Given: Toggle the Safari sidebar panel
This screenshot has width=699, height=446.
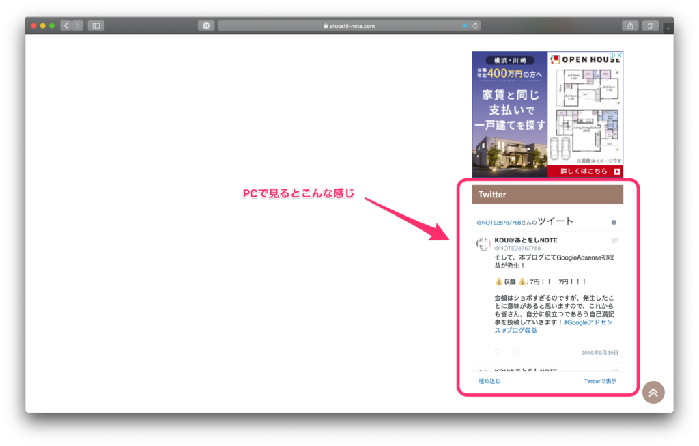Looking at the screenshot, I should click(x=96, y=26).
